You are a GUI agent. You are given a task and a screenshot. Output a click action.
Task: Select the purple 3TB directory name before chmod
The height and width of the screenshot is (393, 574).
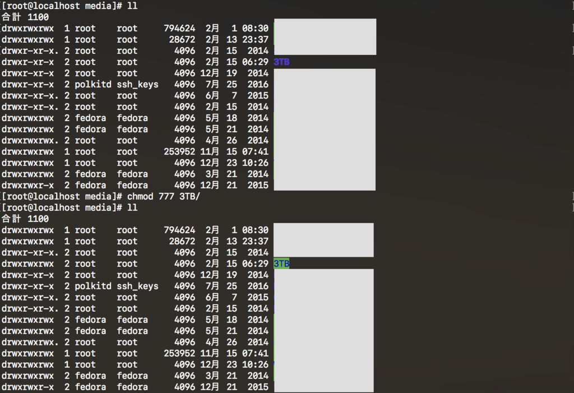tap(281, 62)
